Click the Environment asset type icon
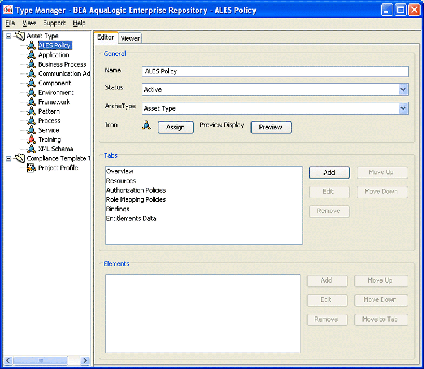Image resolution: width=424 pixels, height=369 pixels. point(32,93)
